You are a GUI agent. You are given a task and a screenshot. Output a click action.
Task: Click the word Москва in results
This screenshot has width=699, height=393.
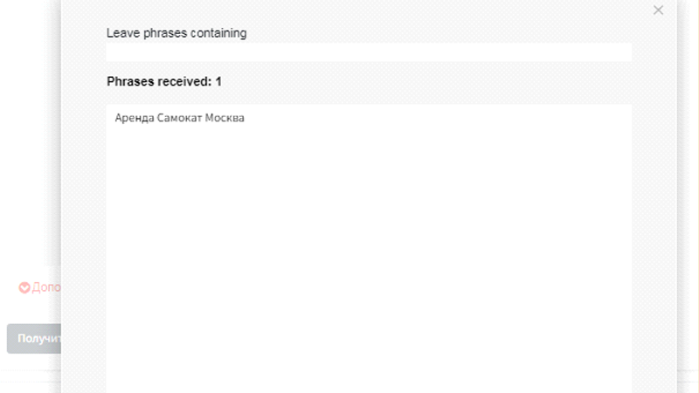(225, 118)
